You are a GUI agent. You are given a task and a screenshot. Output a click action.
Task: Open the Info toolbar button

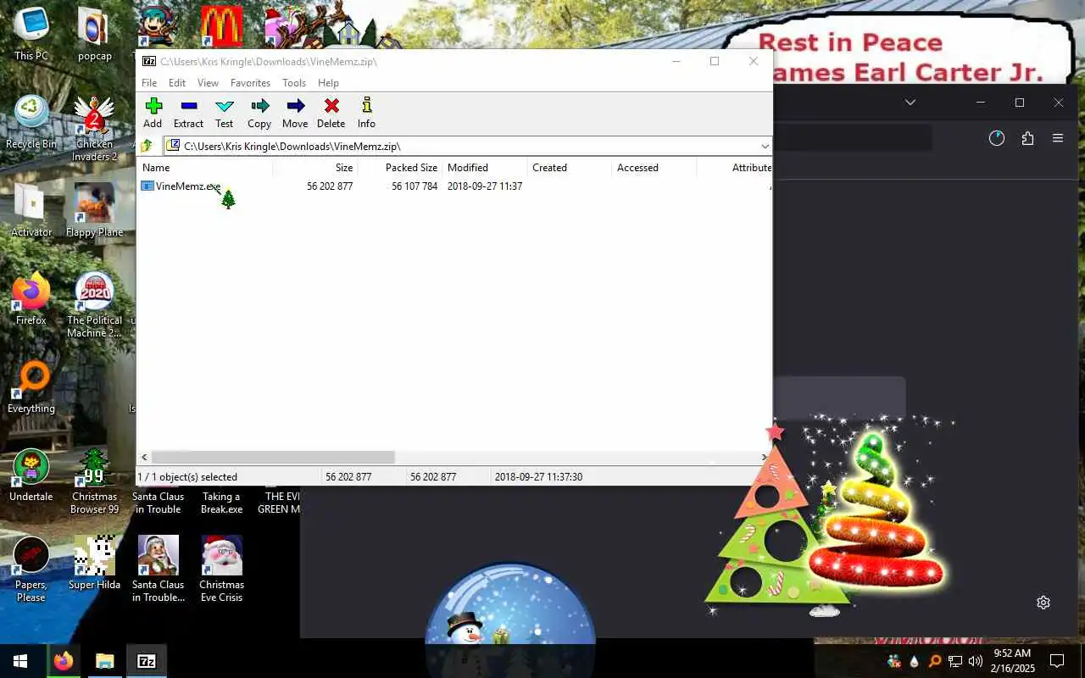(x=366, y=112)
